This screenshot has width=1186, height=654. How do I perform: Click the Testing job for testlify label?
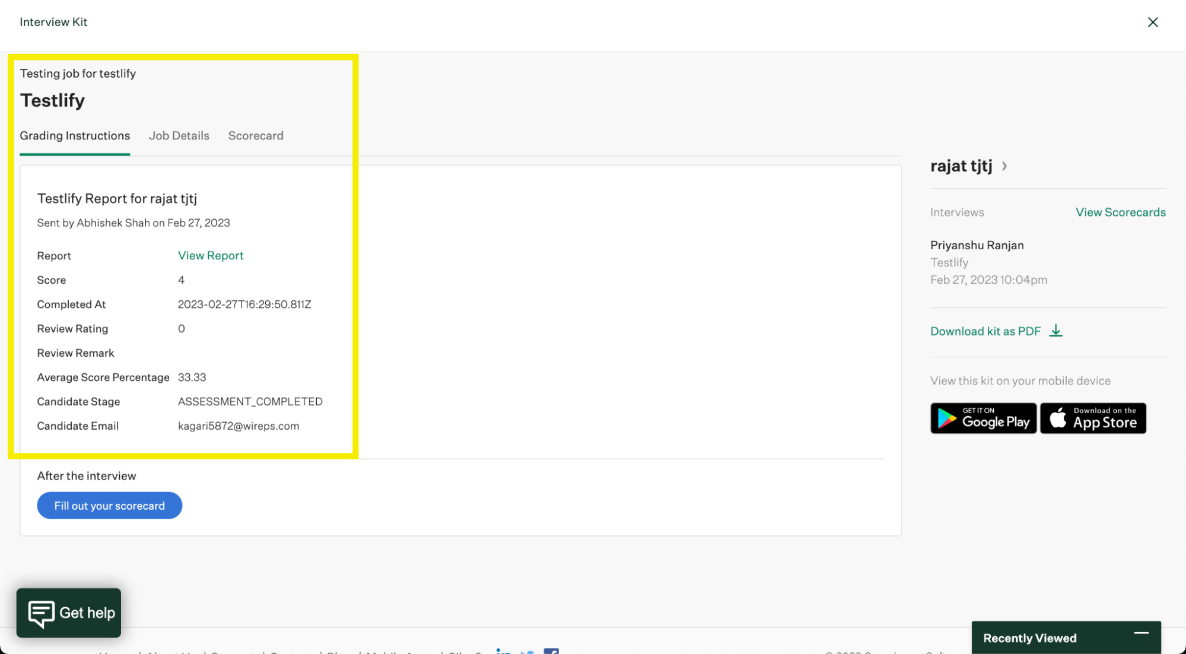pyautogui.click(x=78, y=73)
